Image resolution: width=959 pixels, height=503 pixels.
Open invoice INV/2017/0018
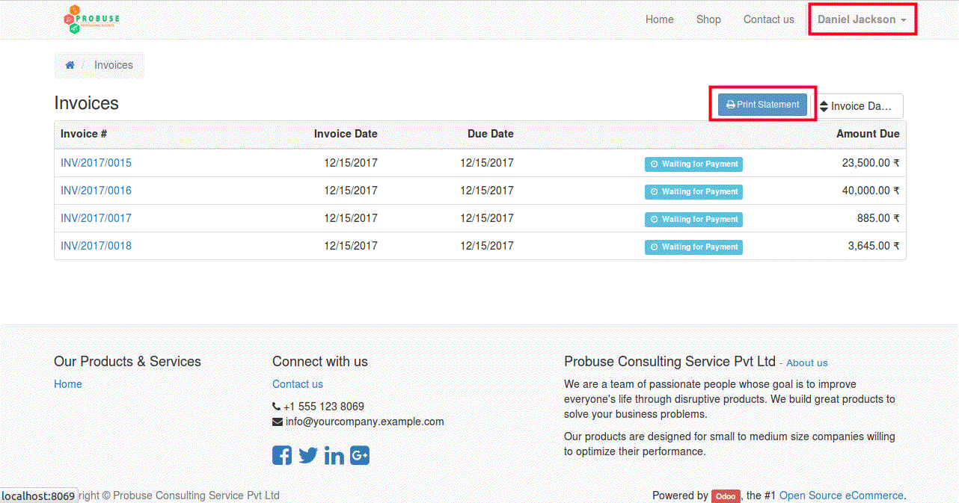96,246
